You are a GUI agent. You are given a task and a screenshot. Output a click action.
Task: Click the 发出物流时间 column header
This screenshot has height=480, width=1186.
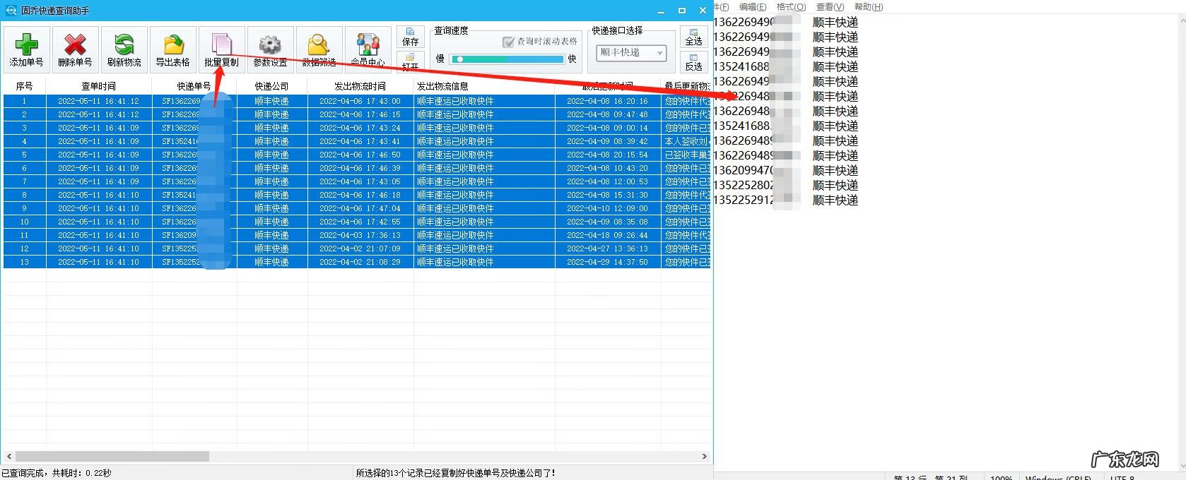[360, 86]
